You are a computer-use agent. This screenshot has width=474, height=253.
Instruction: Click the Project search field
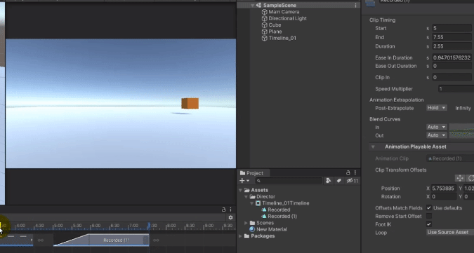(x=289, y=181)
